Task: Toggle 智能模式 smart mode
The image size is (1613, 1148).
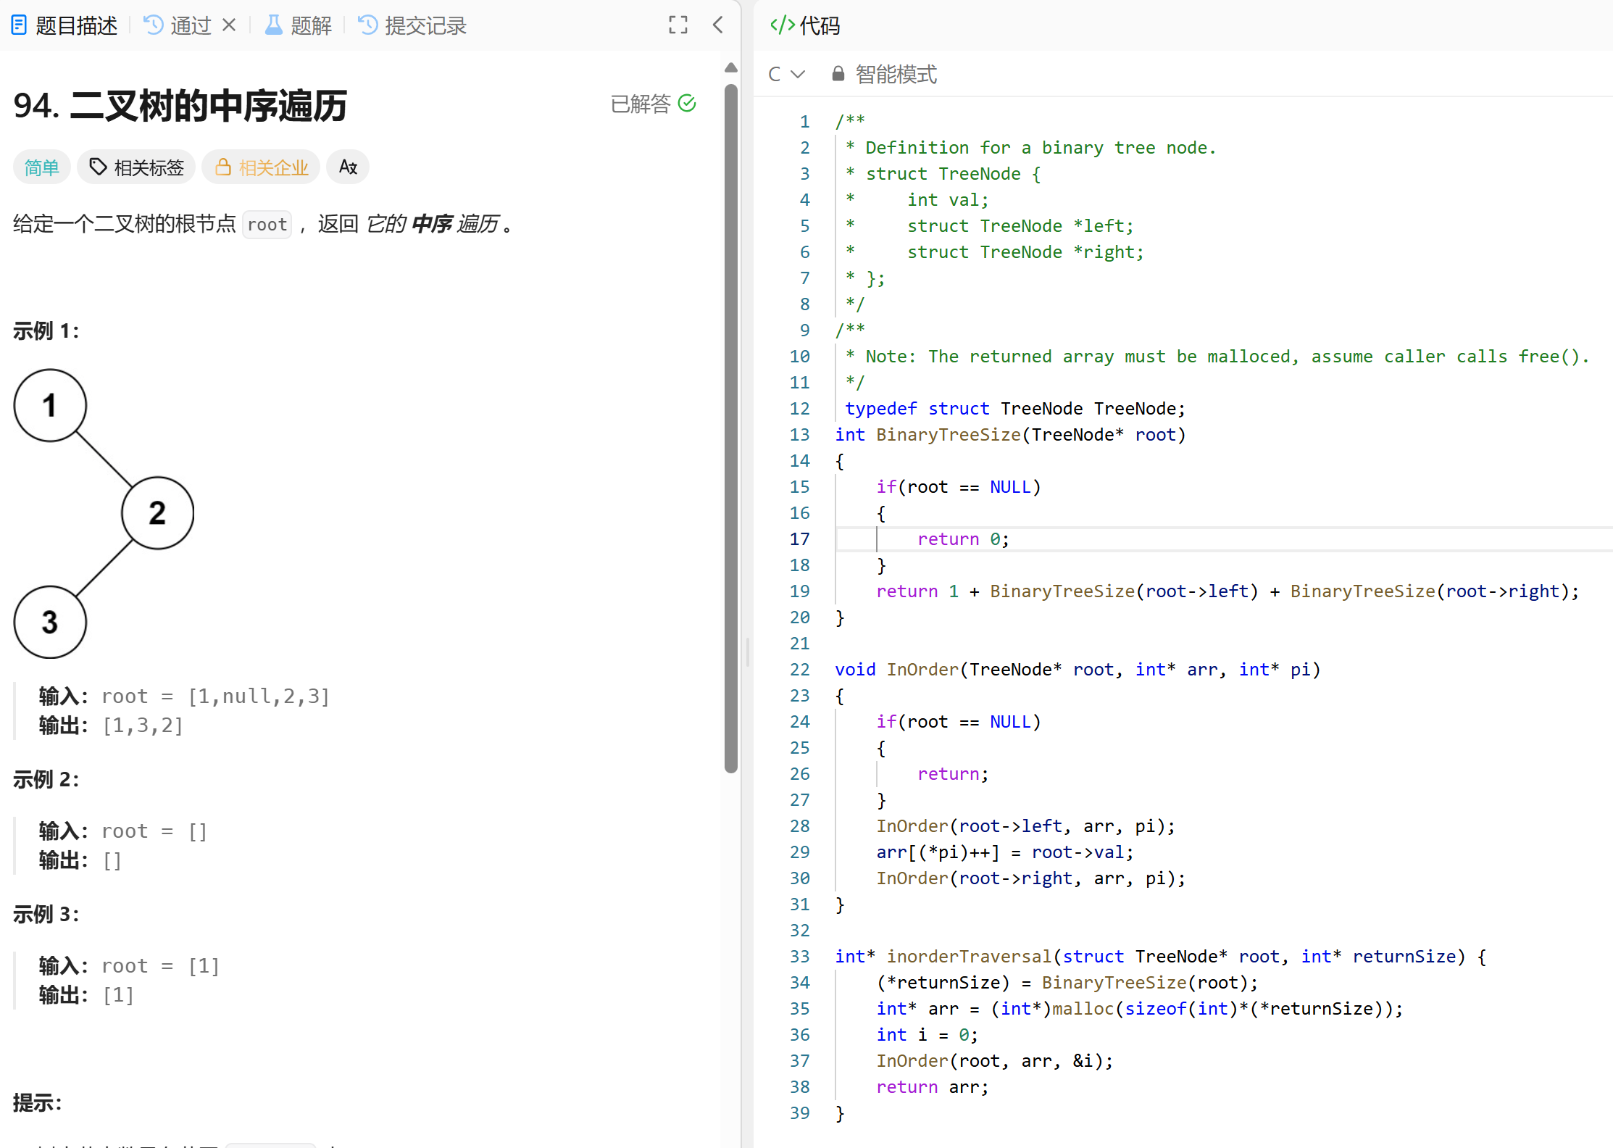Action: pos(896,74)
